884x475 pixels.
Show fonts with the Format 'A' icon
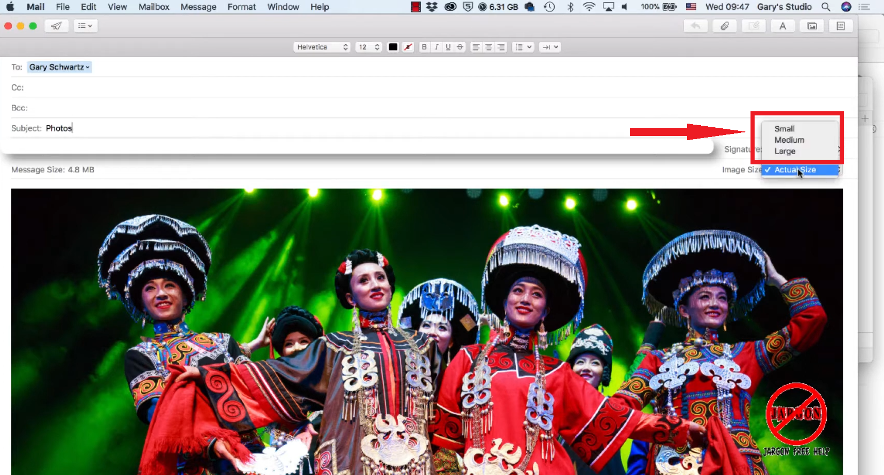pyautogui.click(x=783, y=26)
